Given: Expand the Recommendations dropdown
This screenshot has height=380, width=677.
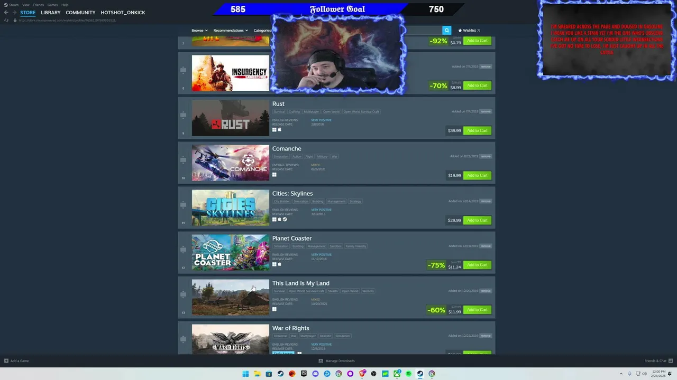Looking at the screenshot, I should click(231, 30).
